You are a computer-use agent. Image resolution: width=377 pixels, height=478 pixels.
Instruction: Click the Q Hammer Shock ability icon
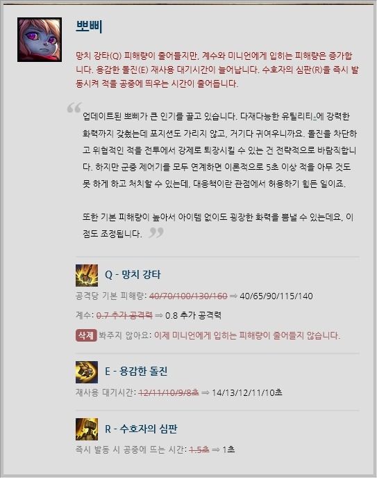[x=87, y=276]
